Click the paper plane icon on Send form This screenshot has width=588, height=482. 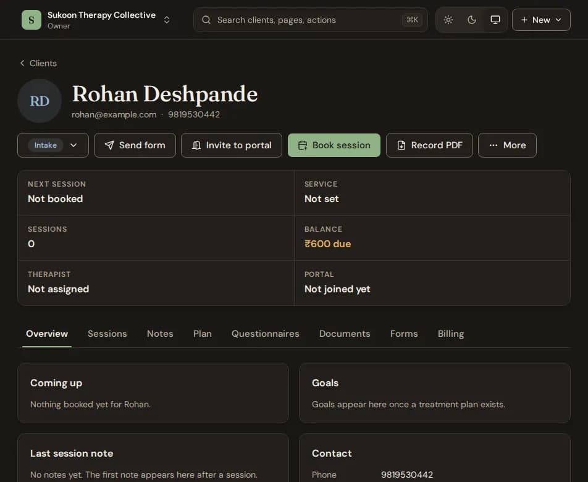109,145
